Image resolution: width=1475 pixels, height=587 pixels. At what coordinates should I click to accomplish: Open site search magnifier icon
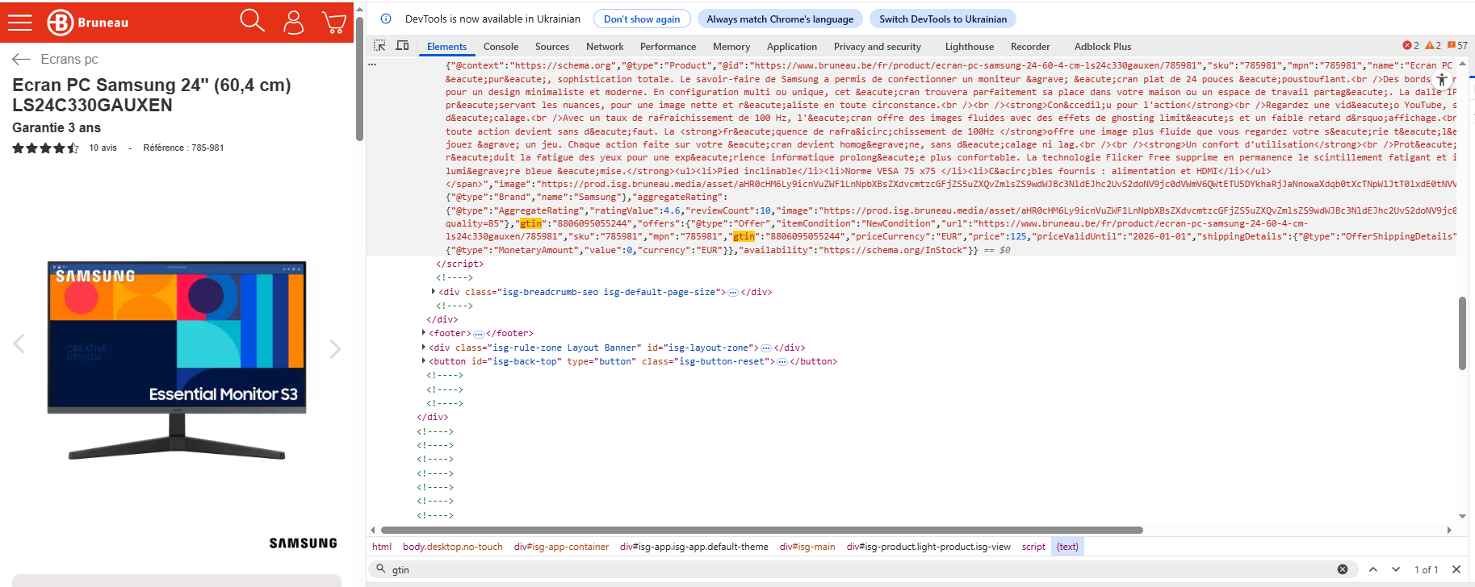252,21
